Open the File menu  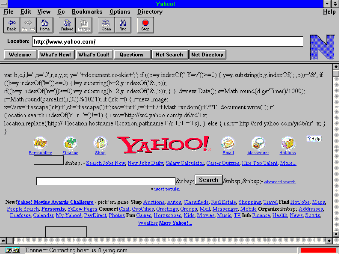click(x=8, y=12)
